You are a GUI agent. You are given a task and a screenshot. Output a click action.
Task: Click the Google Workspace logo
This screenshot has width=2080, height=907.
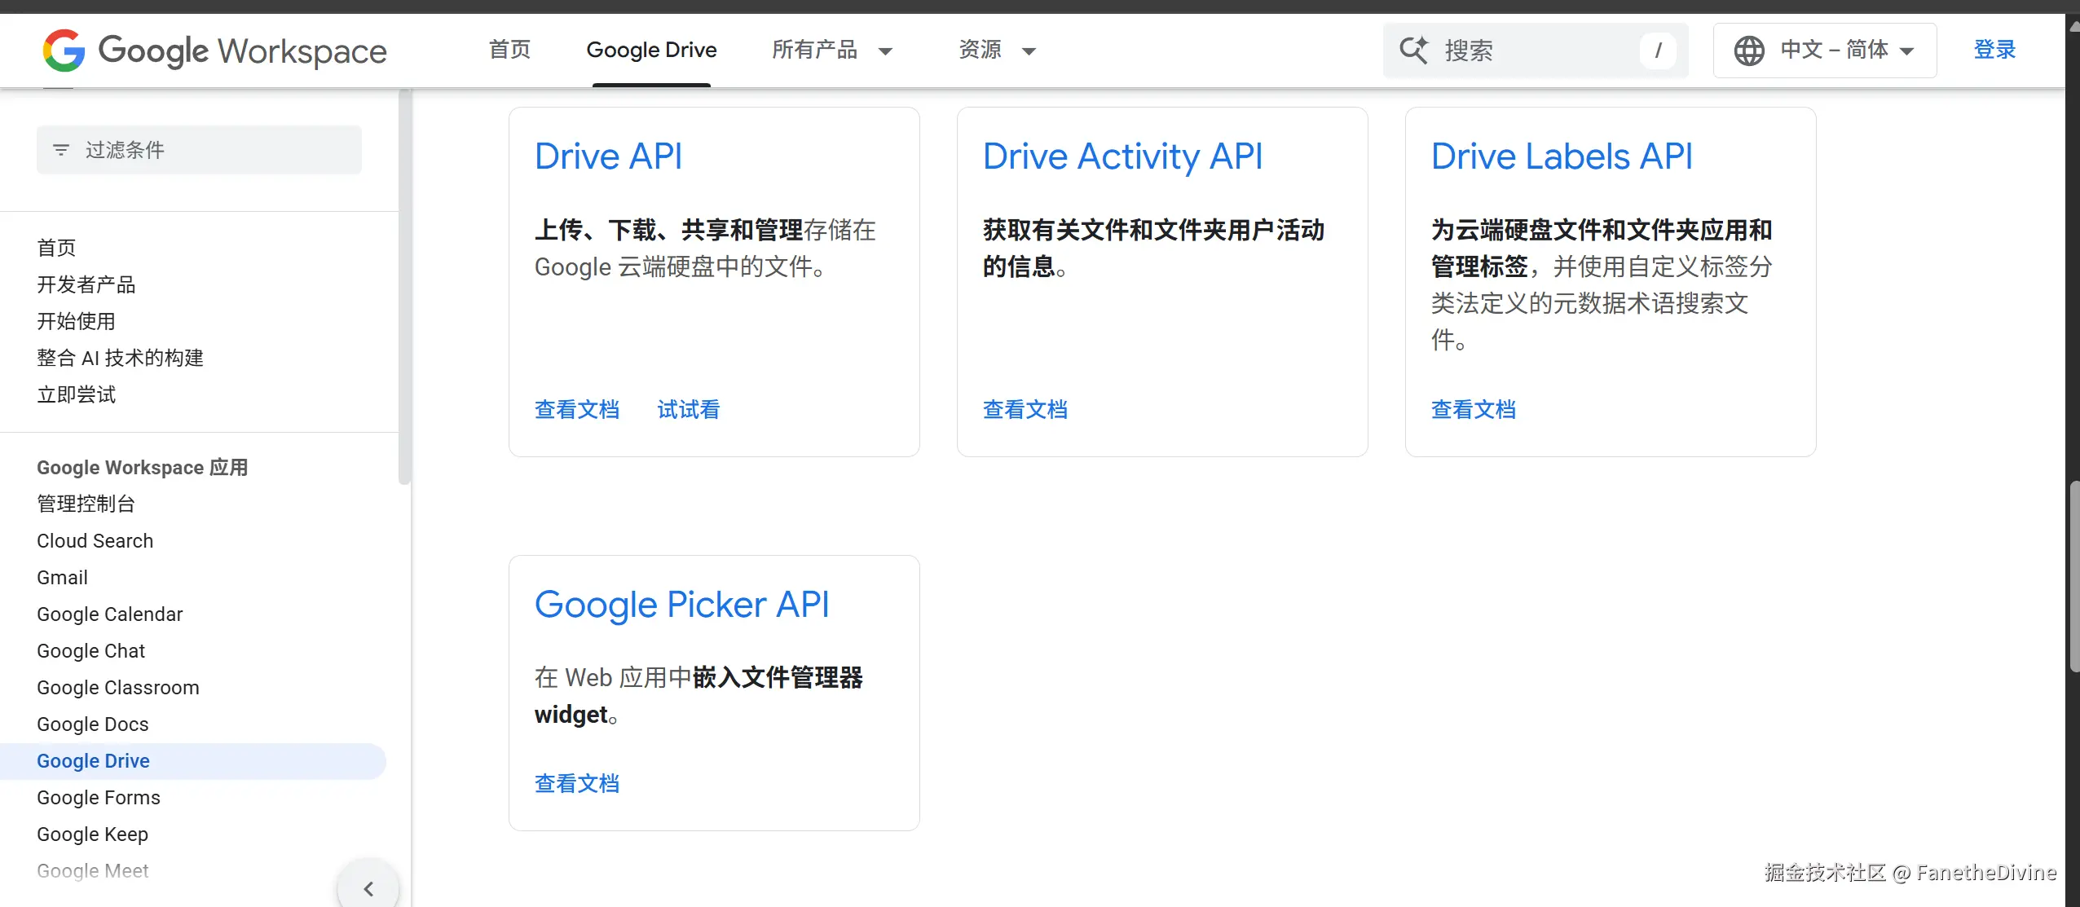coord(214,51)
